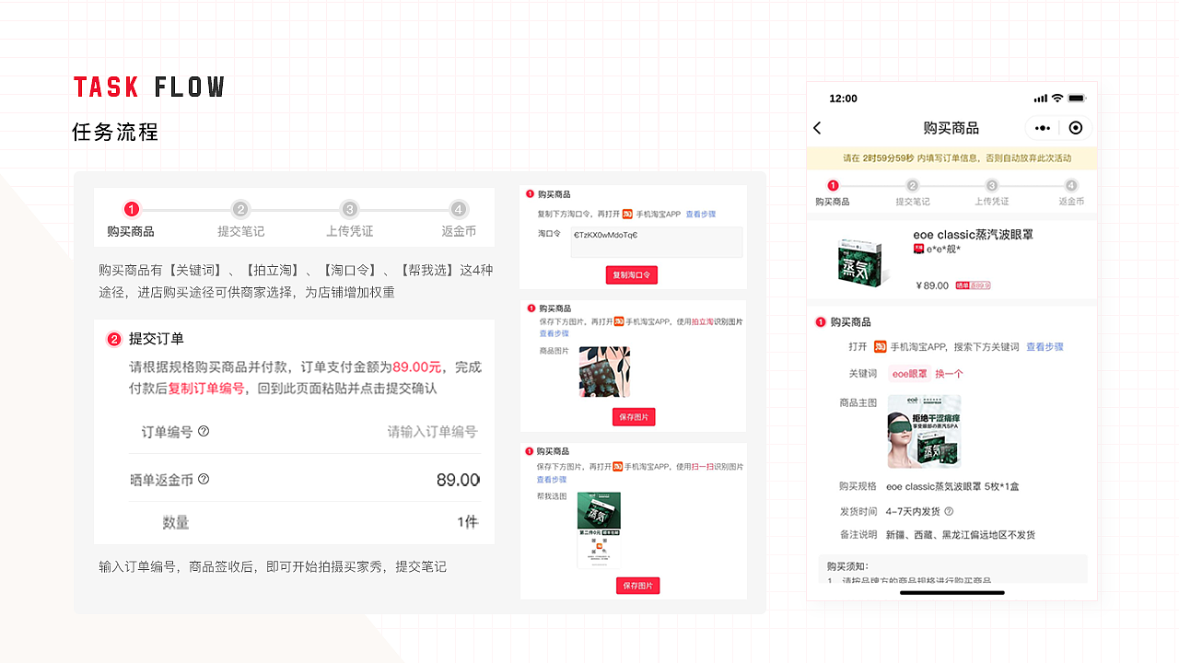This screenshot has width=1179, height=663.
Task: Click 保存图片 under the 帮我选图 thumbnail
Action: click(x=637, y=586)
